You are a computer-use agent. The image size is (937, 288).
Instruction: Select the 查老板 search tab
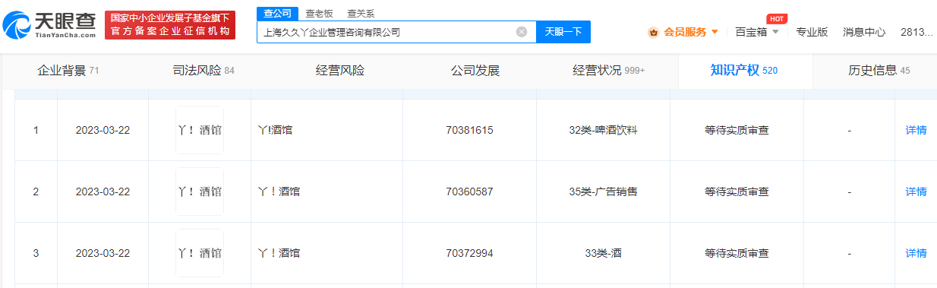319,14
